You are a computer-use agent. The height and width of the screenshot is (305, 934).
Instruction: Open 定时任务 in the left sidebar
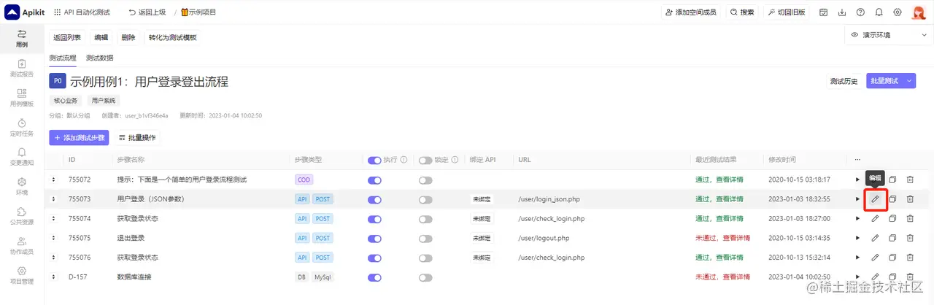(x=22, y=128)
